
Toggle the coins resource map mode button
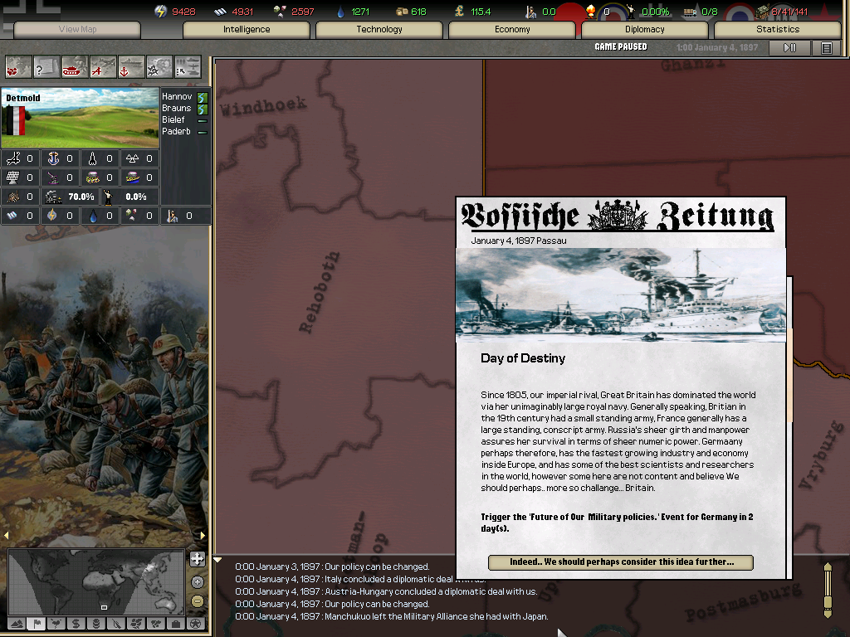(95, 623)
